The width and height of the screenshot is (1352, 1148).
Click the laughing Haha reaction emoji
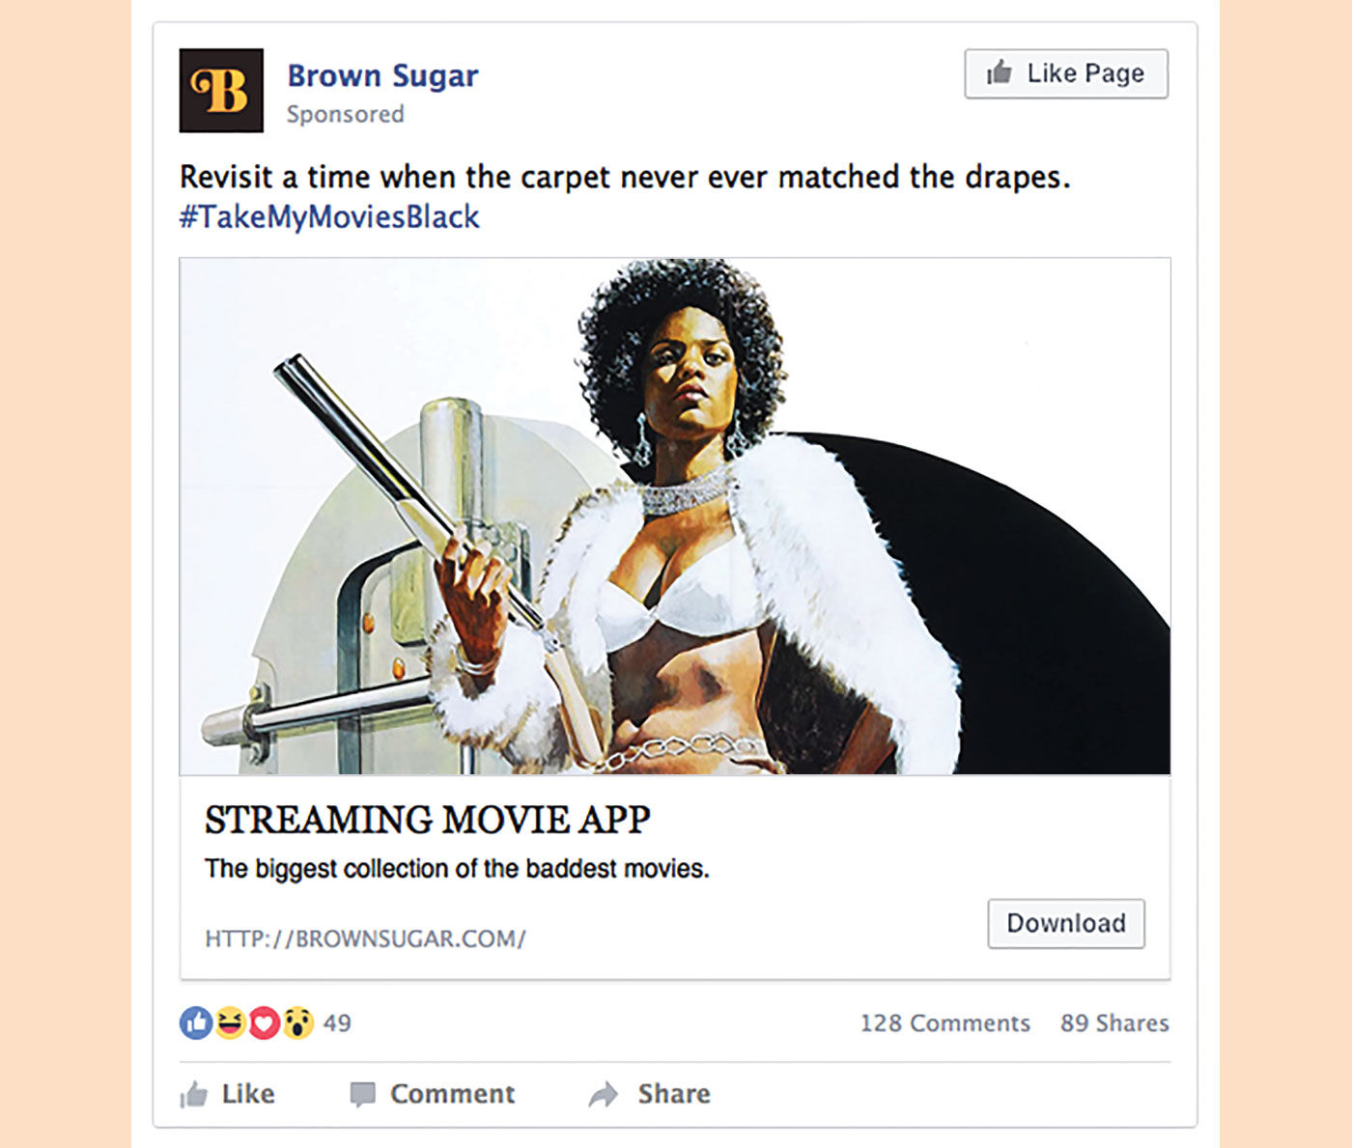[230, 1022]
